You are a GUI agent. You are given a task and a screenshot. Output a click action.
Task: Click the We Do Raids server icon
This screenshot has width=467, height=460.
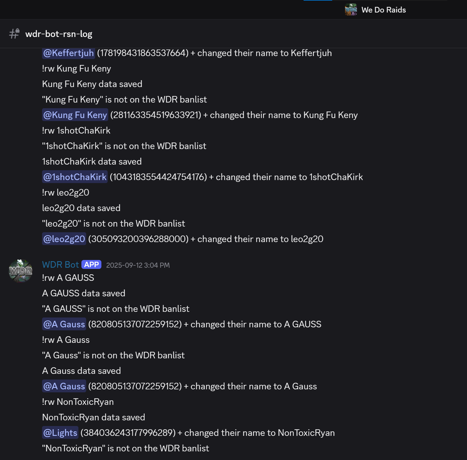(351, 10)
